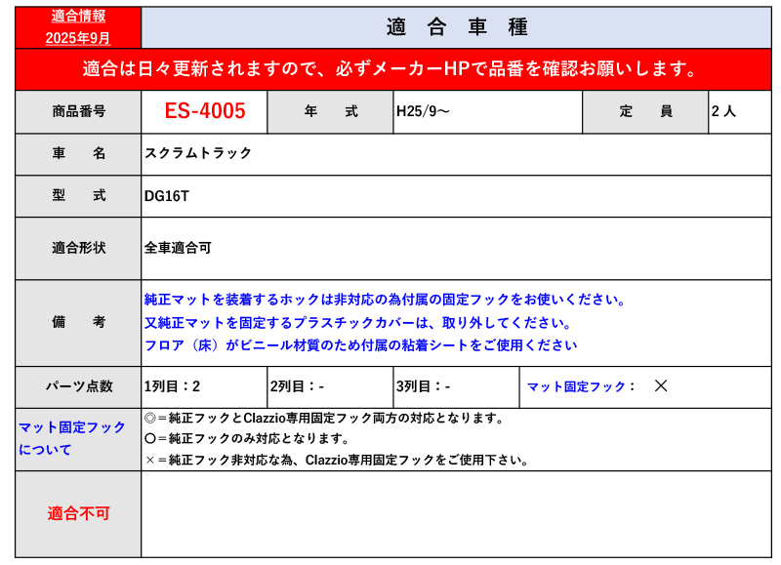This screenshot has width=781, height=565.
Task: Click the underlined 2025年9月 date
Action: pos(78,37)
